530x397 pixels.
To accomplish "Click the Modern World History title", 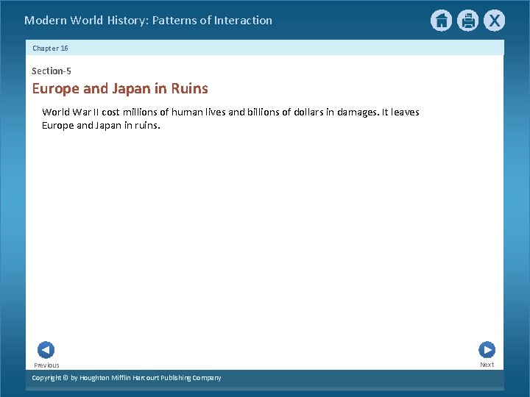I will pos(148,21).
